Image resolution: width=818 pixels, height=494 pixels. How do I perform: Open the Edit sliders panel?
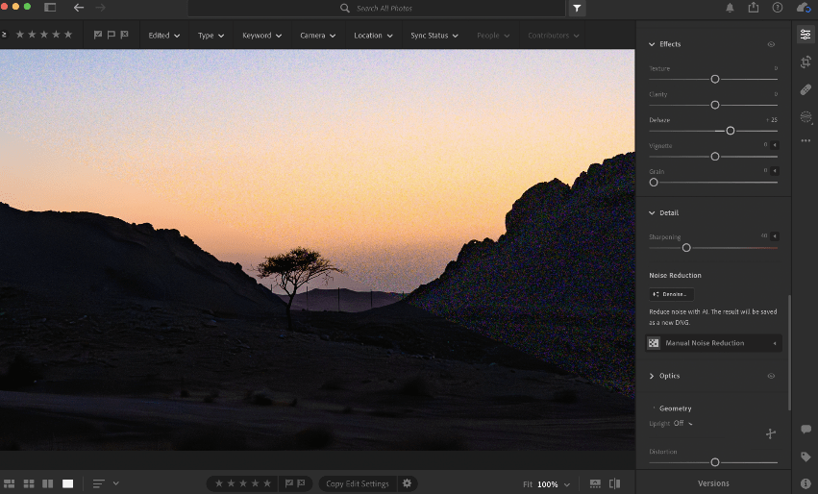coord(806,35)
